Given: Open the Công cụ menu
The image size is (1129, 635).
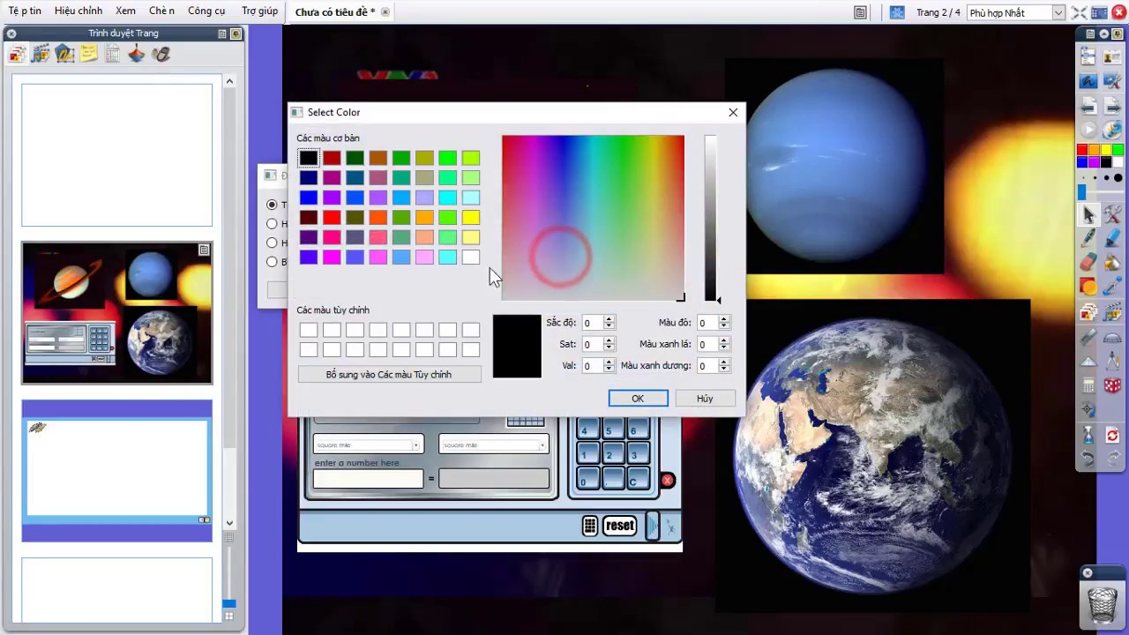Looking at the screenshot, I should 206,11.
